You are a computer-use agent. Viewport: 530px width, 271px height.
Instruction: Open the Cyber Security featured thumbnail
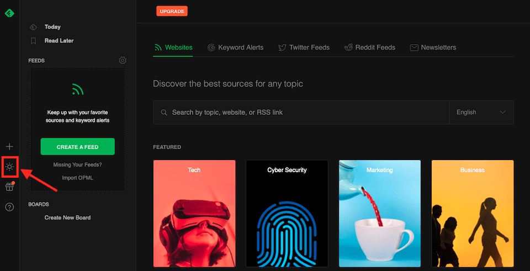pos(287,214)
